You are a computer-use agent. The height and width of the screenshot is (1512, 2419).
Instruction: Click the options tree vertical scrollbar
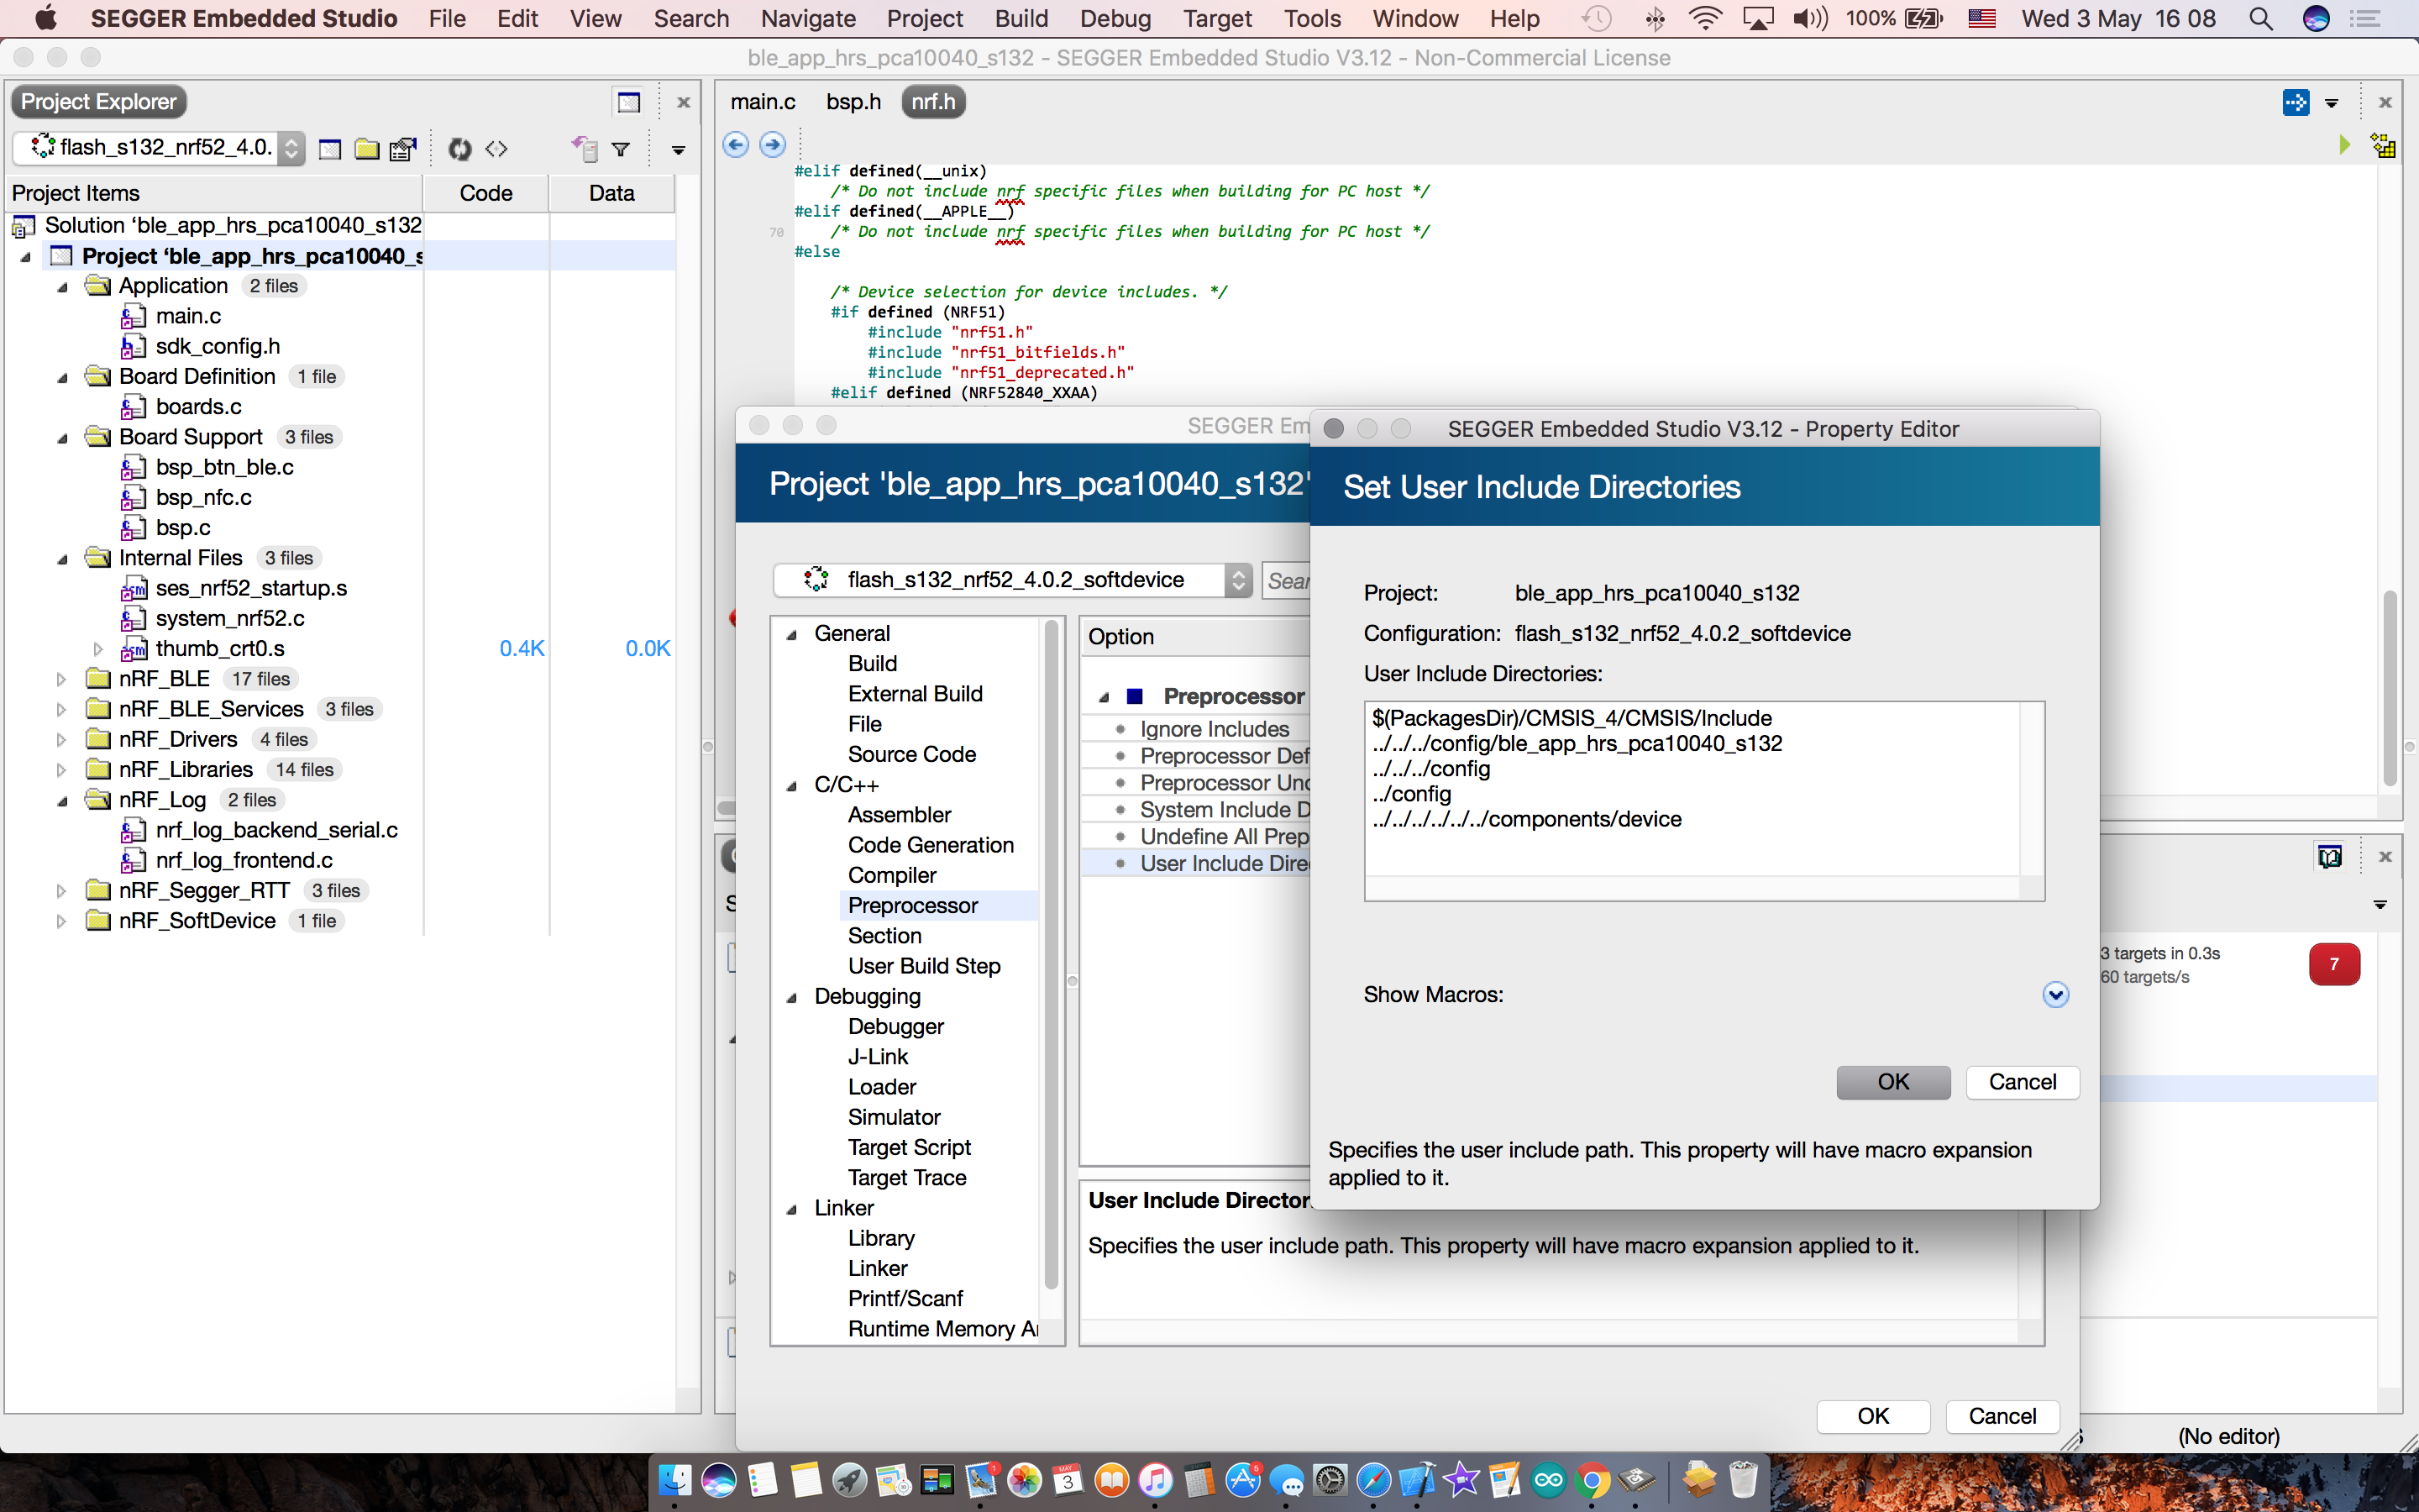pos(1051,955)
